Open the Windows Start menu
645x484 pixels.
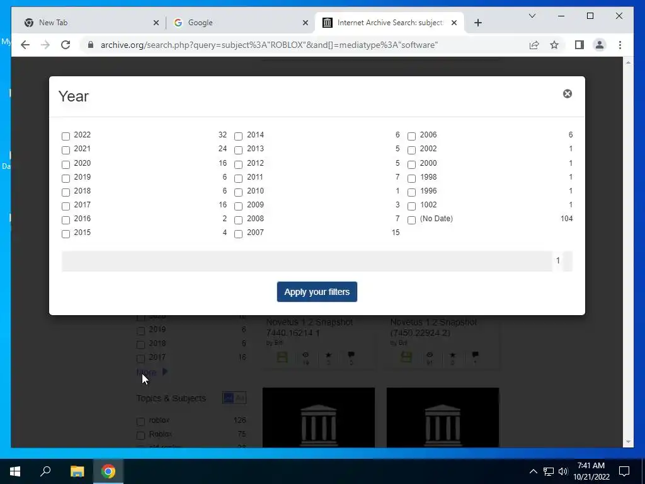pyautogui.click(x=15, y=471)
